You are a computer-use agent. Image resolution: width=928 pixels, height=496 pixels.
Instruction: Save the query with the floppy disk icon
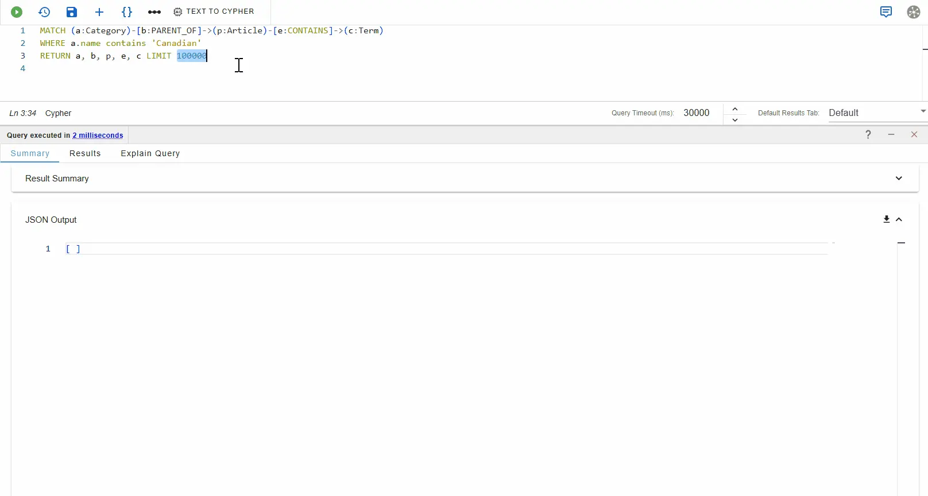72,12
